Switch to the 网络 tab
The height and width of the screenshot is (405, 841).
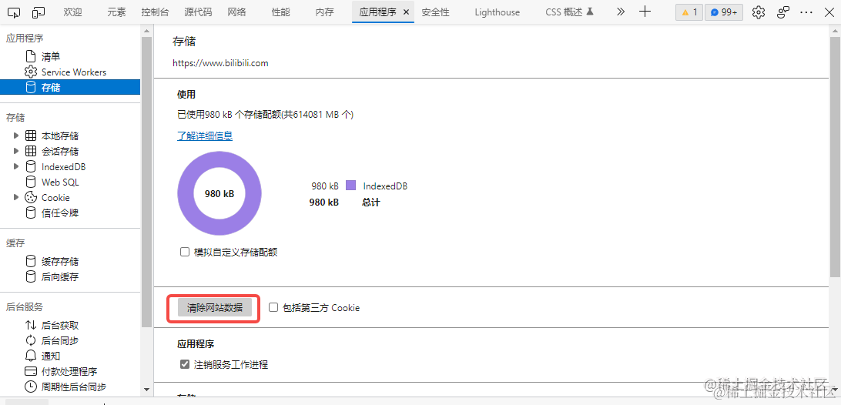[x=236, y=12]
